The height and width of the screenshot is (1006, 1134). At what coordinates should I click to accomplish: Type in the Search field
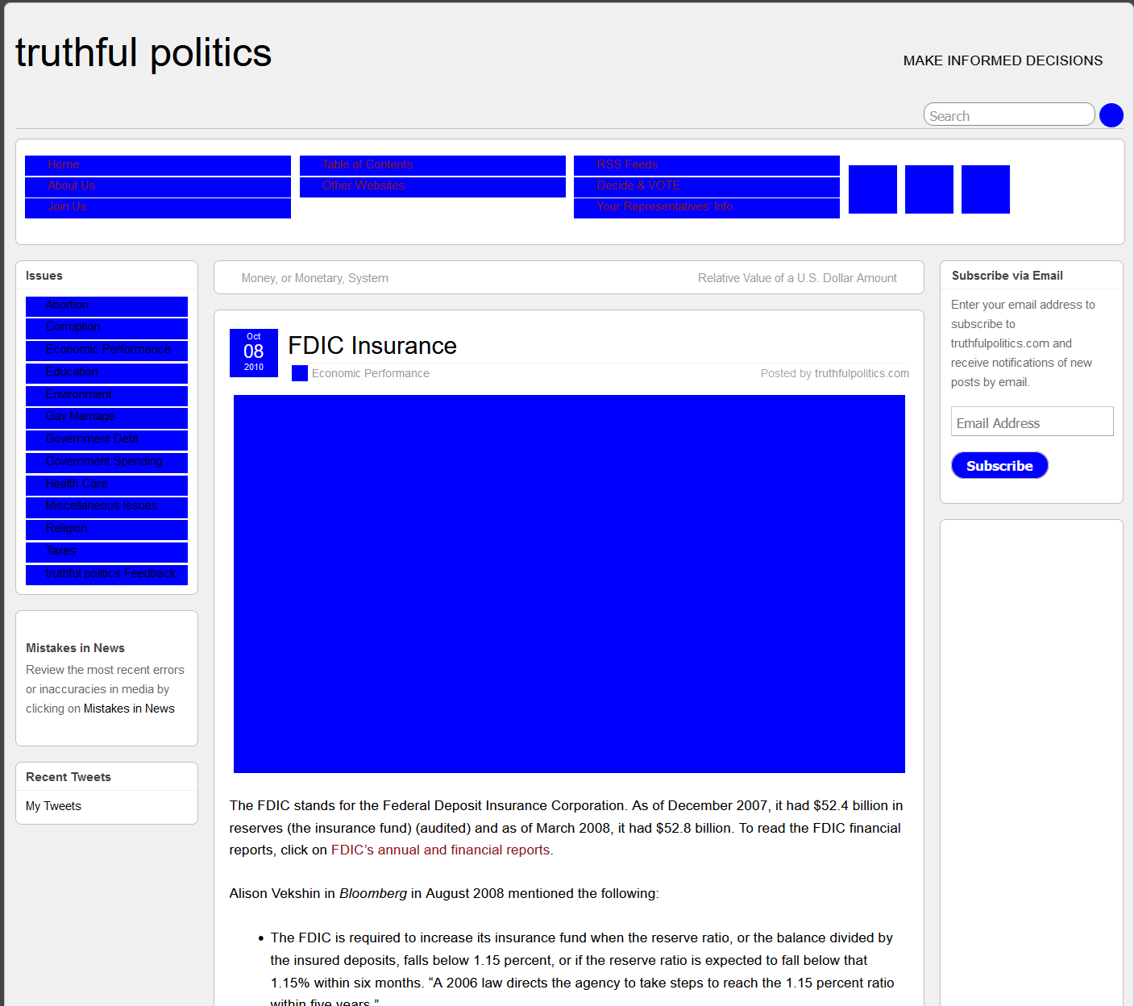point(1007,115)
